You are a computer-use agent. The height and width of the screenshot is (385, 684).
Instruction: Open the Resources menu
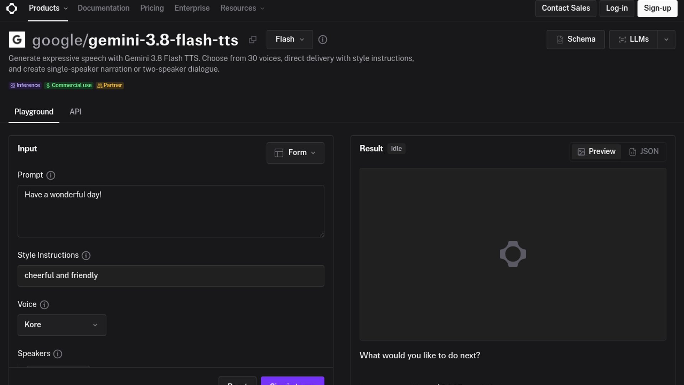click(x=242, y=8)
